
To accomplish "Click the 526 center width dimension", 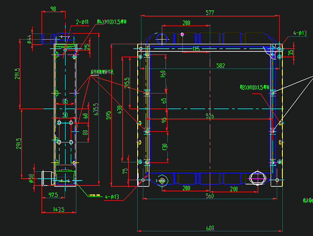I will [209, 116].
